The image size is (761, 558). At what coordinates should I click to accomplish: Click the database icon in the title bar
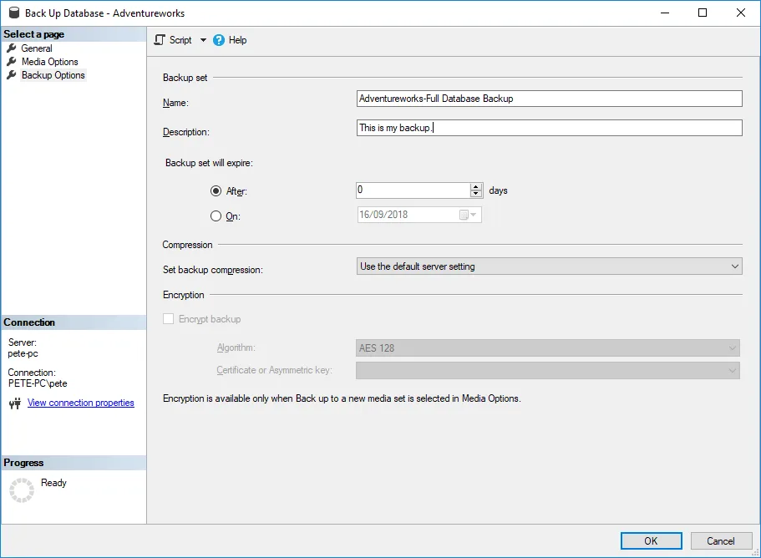pos(14,13)
